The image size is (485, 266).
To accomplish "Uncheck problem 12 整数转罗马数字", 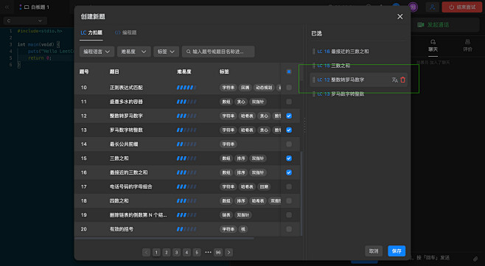I will click(x=289, y=116).
